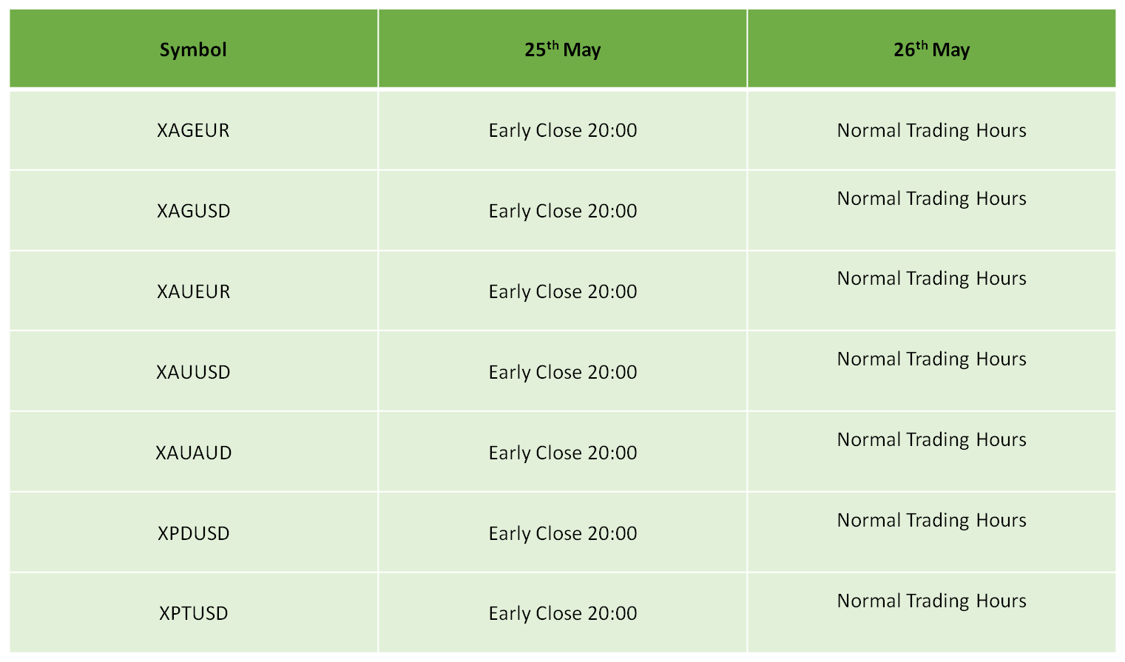The image size is (1125, 662).
Task: Click the Symbol column header
Action: (x=193, y=50)
